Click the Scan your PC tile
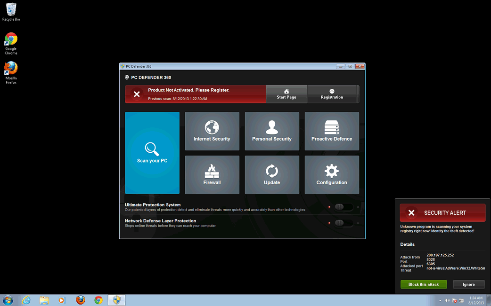This screenshot has width=491, height=306. pos(152,153)
